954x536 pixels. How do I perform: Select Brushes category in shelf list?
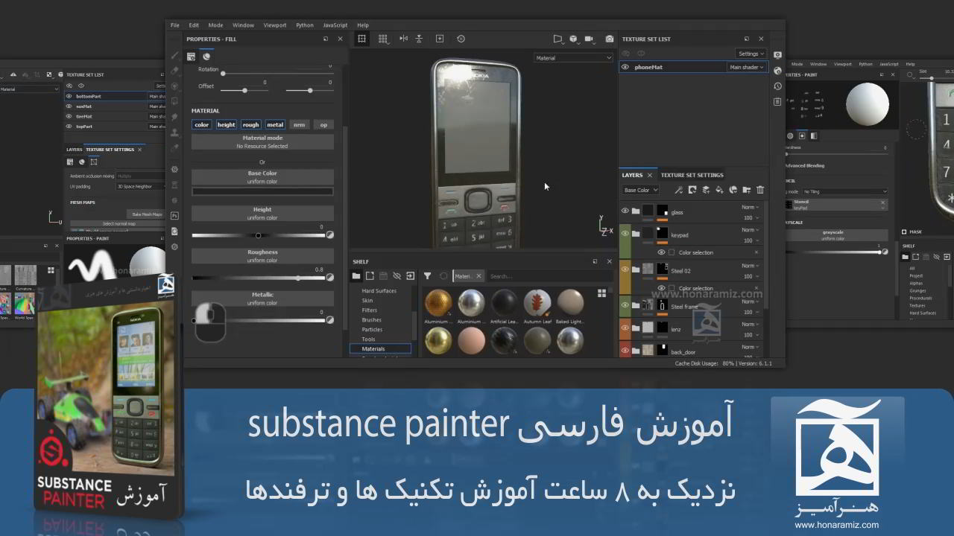372,320
